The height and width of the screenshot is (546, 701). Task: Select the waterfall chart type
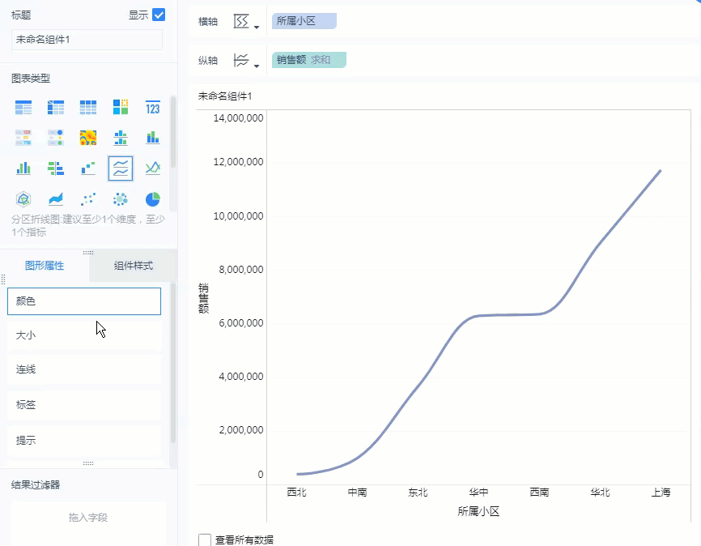pos(88,168)
